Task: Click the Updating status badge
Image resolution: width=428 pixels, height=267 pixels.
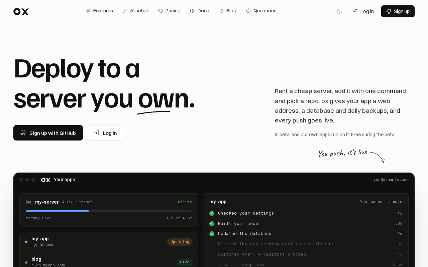Action: pyautogui.click(x=180, y=242)
